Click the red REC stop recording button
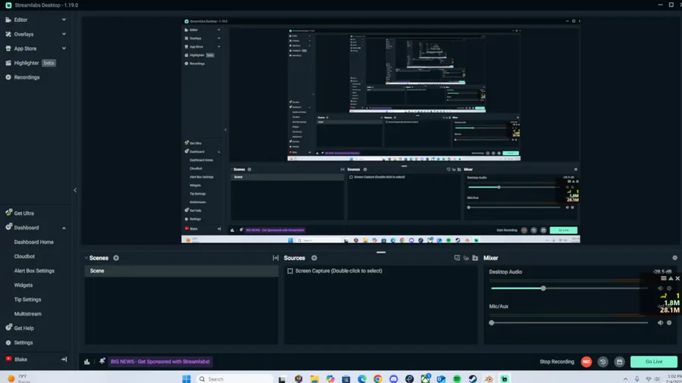The height and width of the screenshot is (383, 682). 587,361
